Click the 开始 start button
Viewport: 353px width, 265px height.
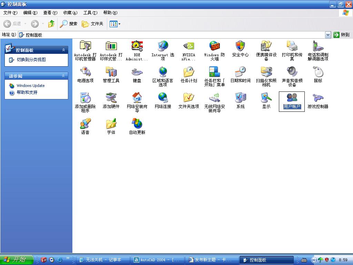tap(16, 259)
